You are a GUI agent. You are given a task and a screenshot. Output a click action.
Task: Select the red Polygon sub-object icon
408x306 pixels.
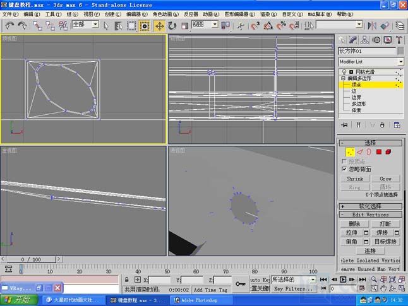click(x=379, y=152)
